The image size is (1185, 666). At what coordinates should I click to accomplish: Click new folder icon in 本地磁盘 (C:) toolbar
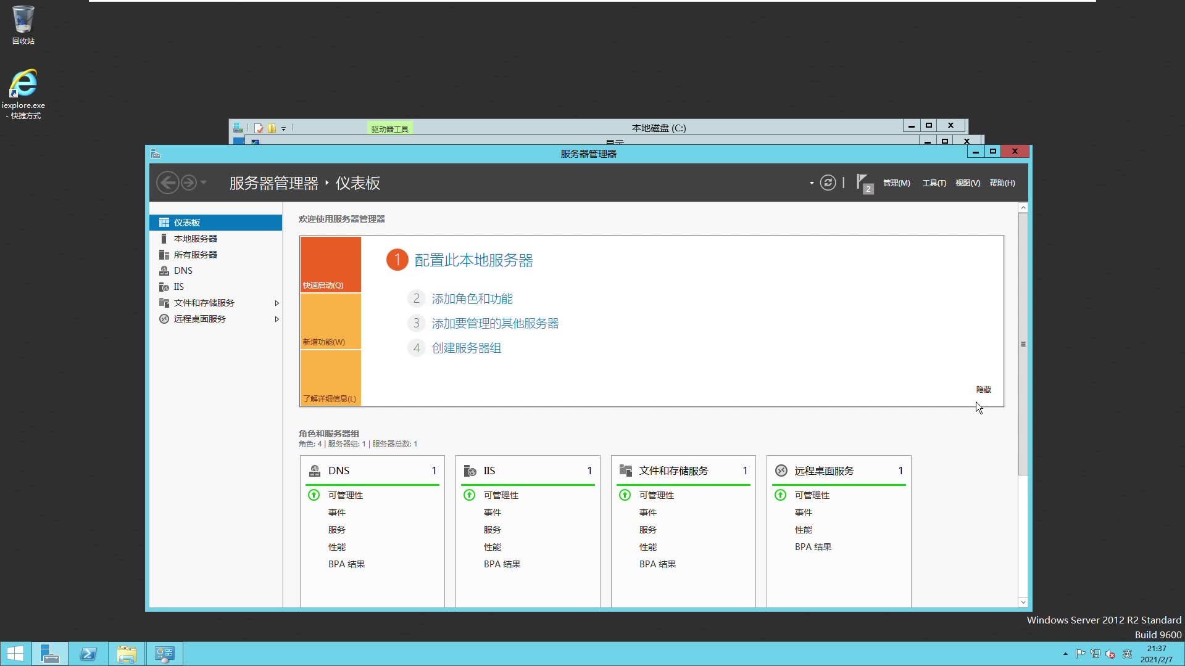pyautogui.click(x=272, y=128)
